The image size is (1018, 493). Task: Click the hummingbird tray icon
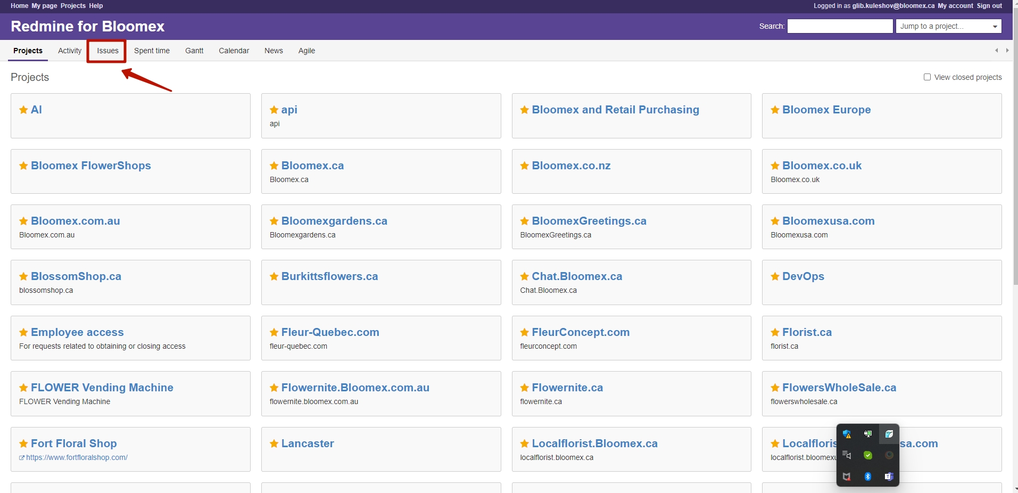pyautogui.click(x=889, y=434)
